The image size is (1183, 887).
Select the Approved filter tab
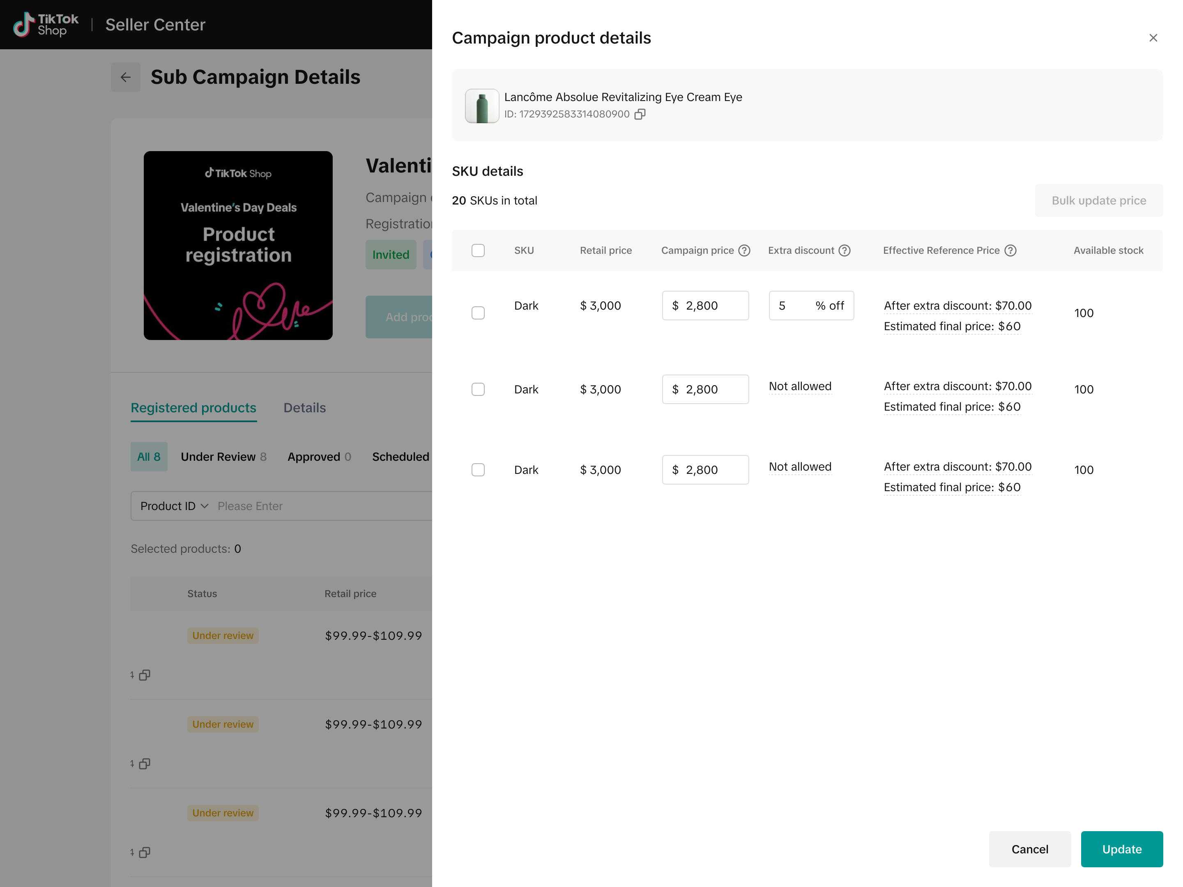[319, 457]
